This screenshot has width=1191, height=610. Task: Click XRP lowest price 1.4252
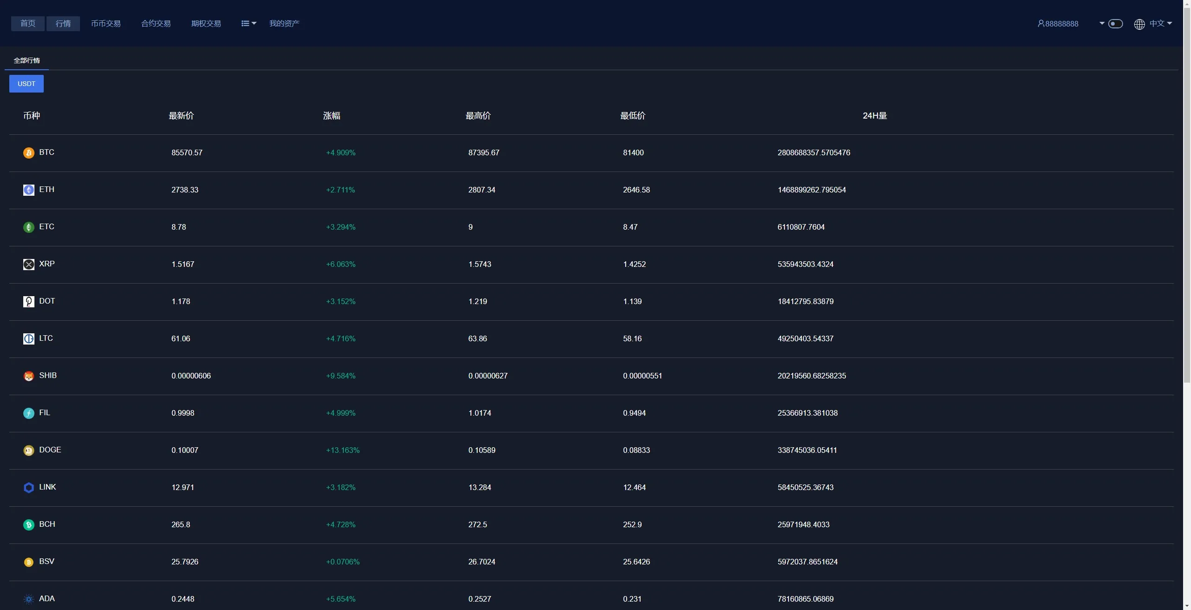click(x=635, y=265)
